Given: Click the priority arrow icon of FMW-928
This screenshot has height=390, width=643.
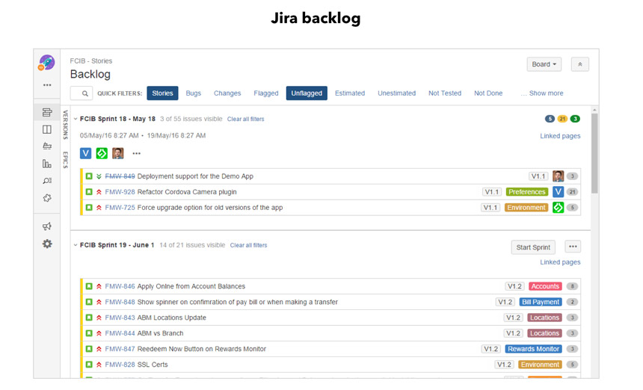Looking at the screenshot, I should (99, 192).
